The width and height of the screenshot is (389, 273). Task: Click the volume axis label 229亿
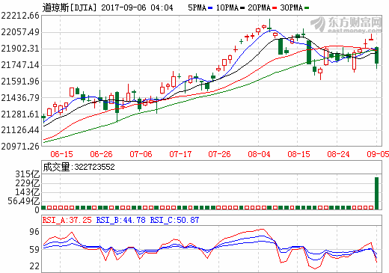coord(28,183)
